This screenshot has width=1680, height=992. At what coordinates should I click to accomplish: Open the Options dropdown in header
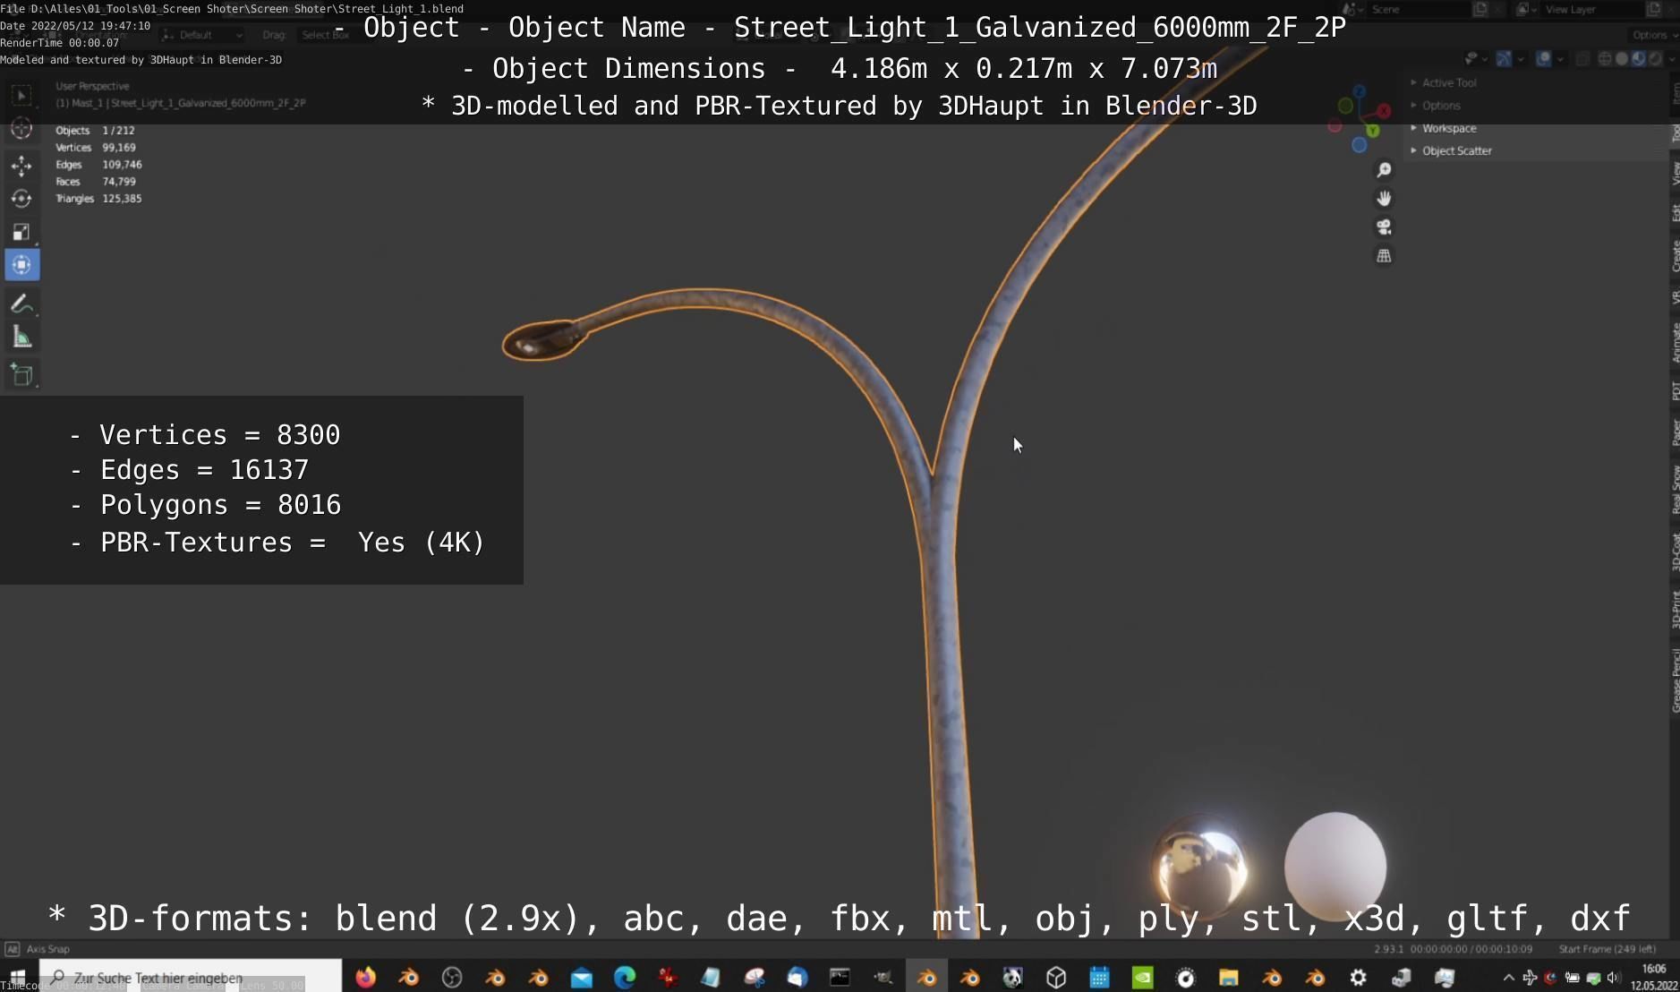coord(1653,35)
